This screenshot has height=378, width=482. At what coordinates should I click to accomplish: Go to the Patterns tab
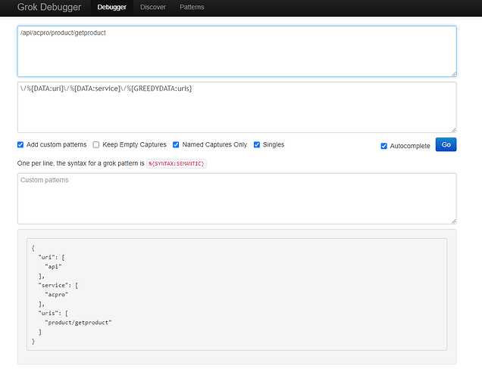pyautogui.click(x=192, y=7)
